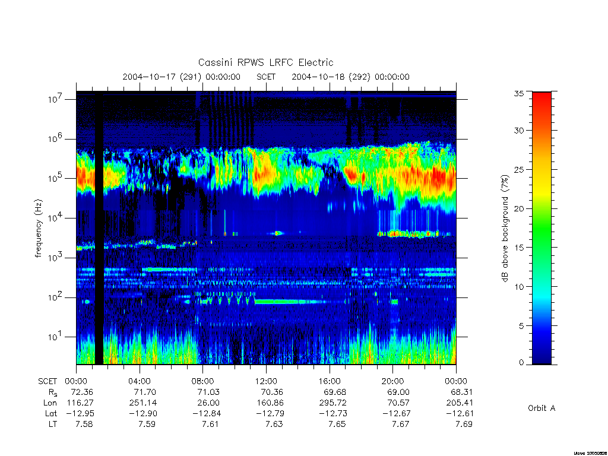Viewport: 608px width, 456px height.
Task: Select the Rs value 72.36
Action: pos(81,392)
